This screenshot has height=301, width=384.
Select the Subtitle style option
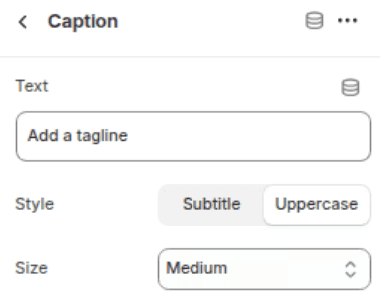(x=211, y=204)
